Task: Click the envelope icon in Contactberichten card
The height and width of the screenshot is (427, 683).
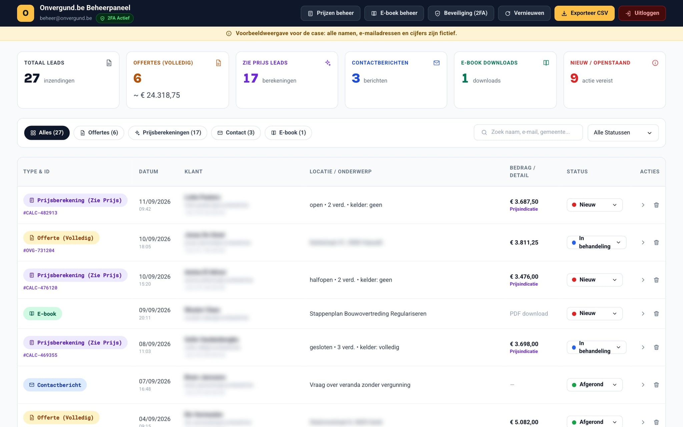Action: click(x=437, y=63)
